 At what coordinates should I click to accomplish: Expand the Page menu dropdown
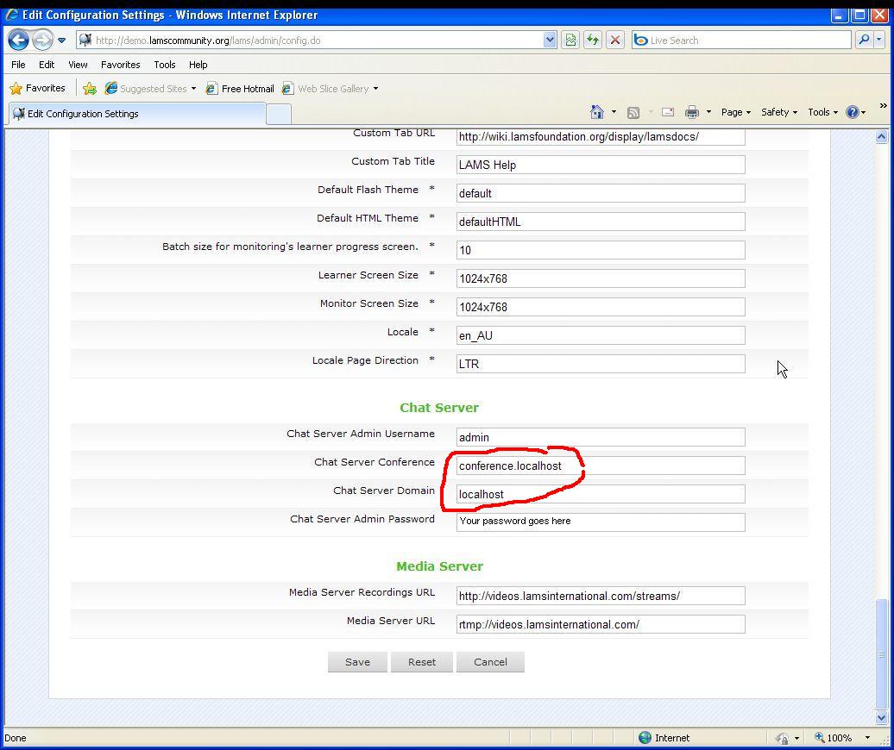(x=735, y=112)
